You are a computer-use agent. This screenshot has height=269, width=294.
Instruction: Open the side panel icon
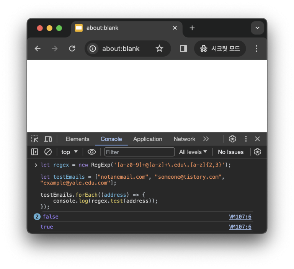[x=183, y=49]
